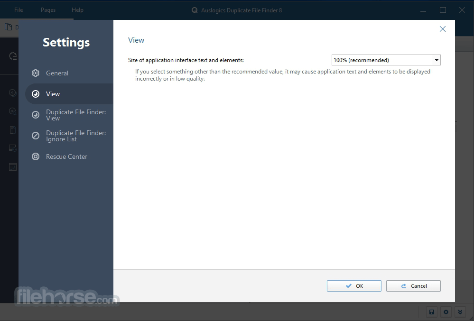Click the View circular icon in sidebar

pos(36,94)
